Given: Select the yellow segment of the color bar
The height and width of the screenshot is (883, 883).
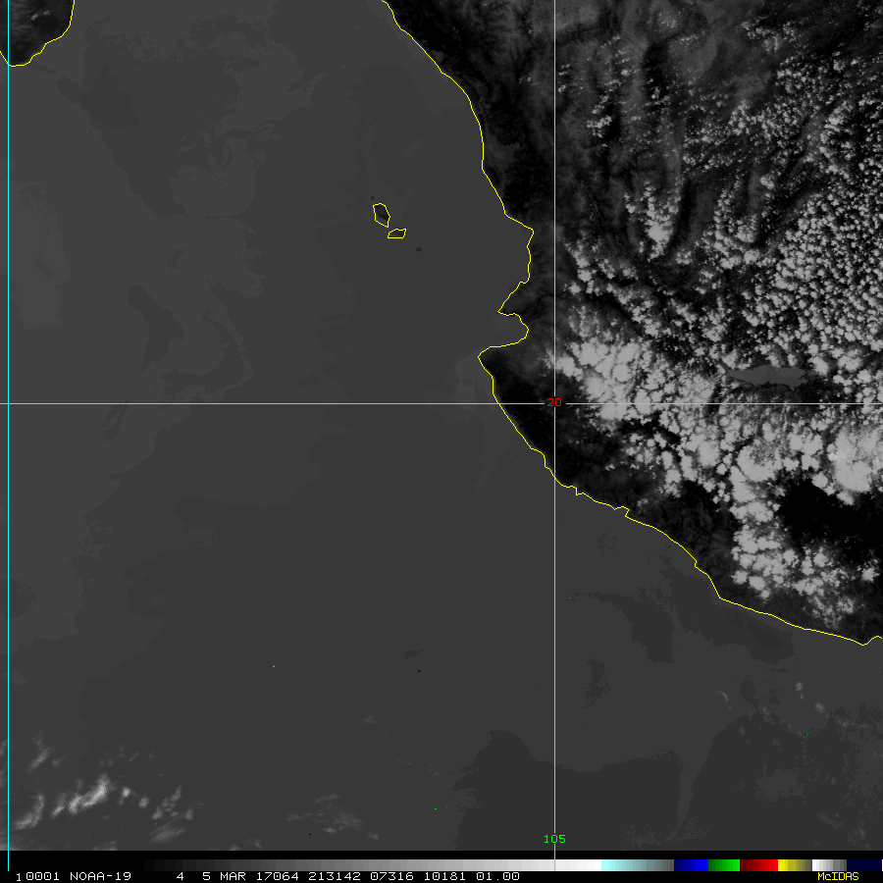Looking at the screenshot, I should click(795, 865).
